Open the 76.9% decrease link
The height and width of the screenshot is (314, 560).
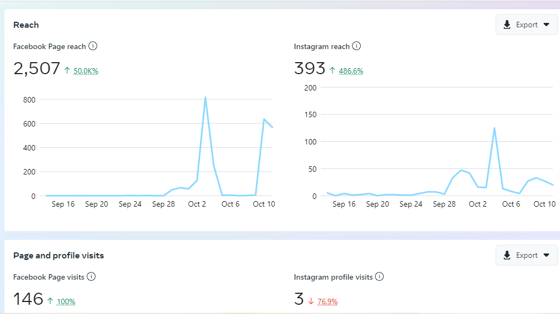click(327, 301)
